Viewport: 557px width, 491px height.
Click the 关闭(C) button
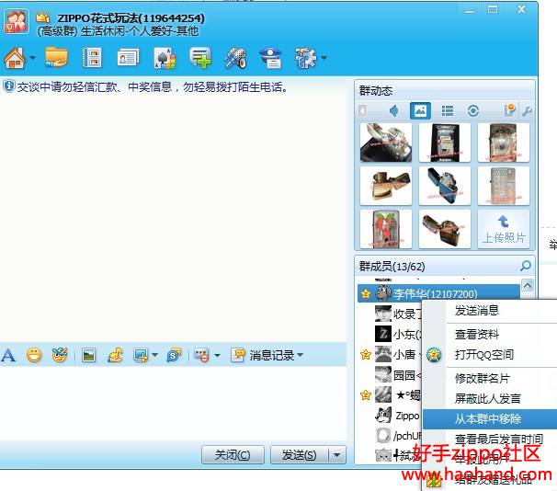click(233, 455)
